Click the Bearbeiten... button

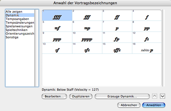pyautogui.click(x=54, y=96)
